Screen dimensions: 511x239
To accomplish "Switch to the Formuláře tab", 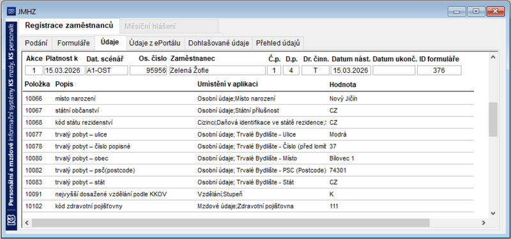I will point(73,43).
